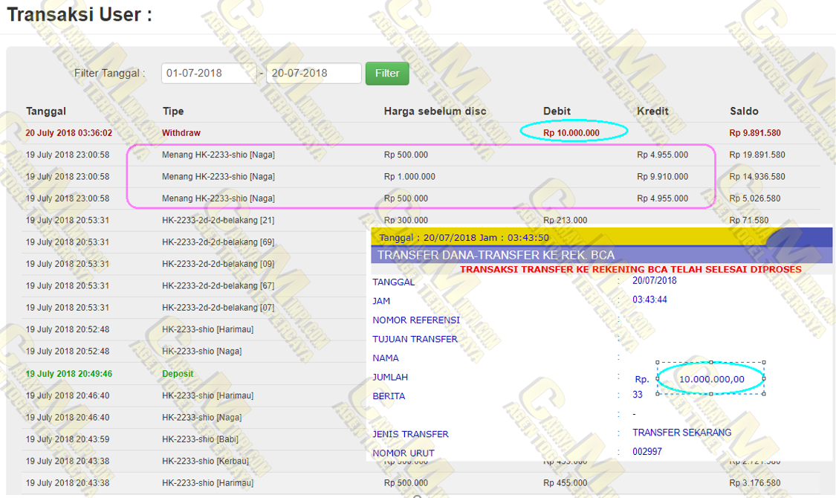Select the red Withdraw transaction type
This screenshot has width=836, height=498.
(181, 133)
